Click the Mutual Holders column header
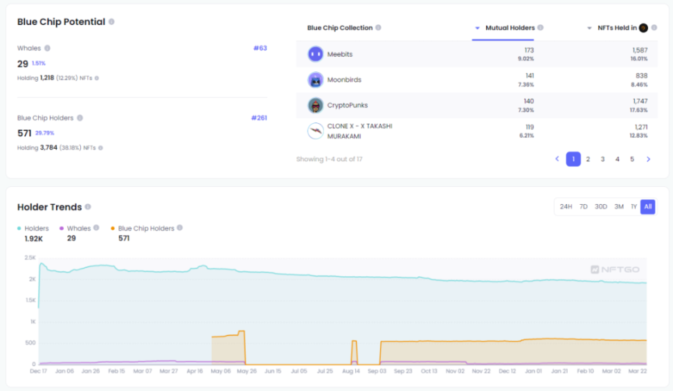673x391 pixels. pos(510,28)
